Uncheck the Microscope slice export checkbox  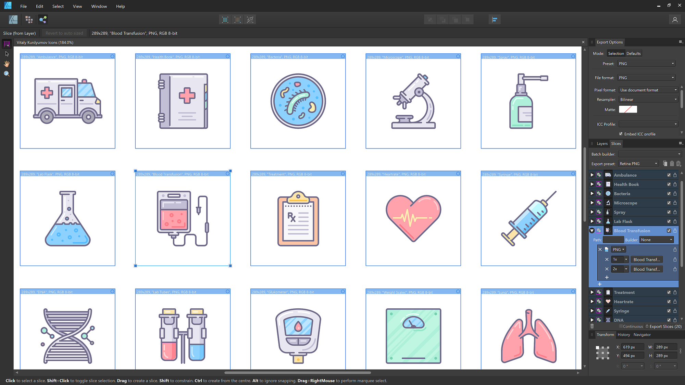click(x=669, y=203)
